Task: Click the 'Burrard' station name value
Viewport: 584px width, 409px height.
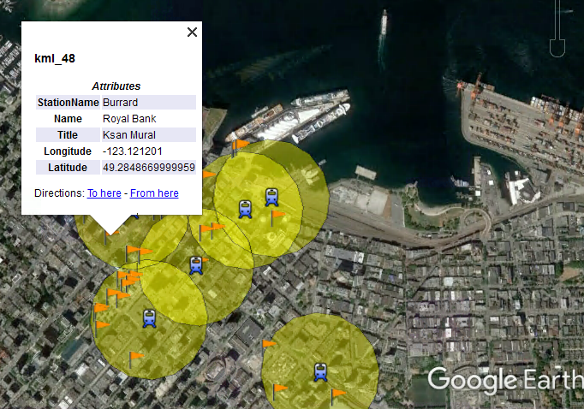Action: point(120,103)
